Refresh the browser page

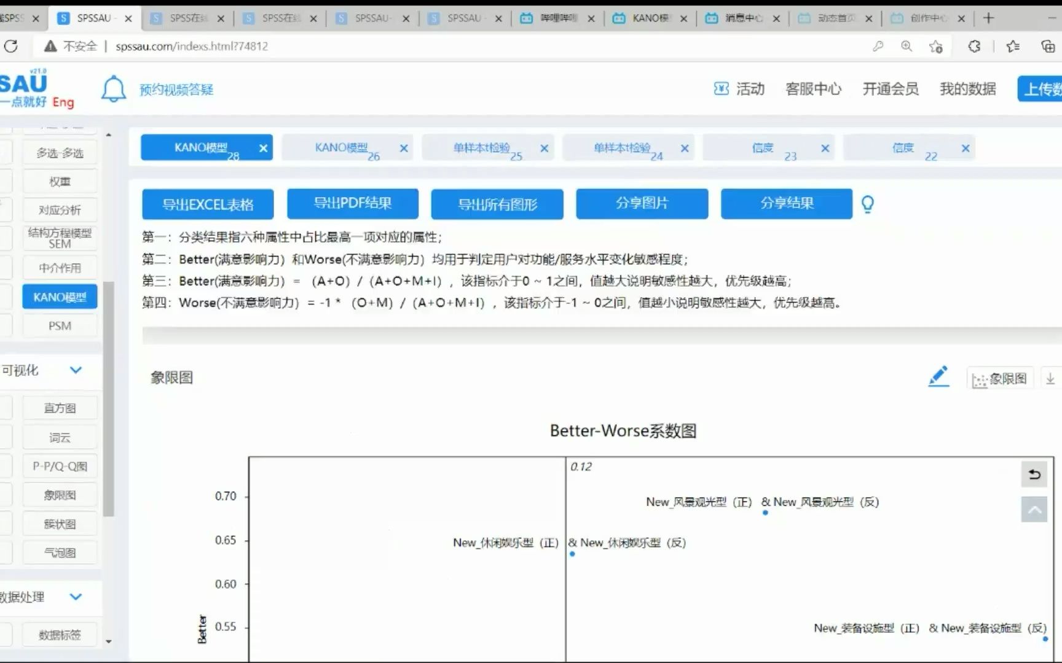(x=10, y=46)
